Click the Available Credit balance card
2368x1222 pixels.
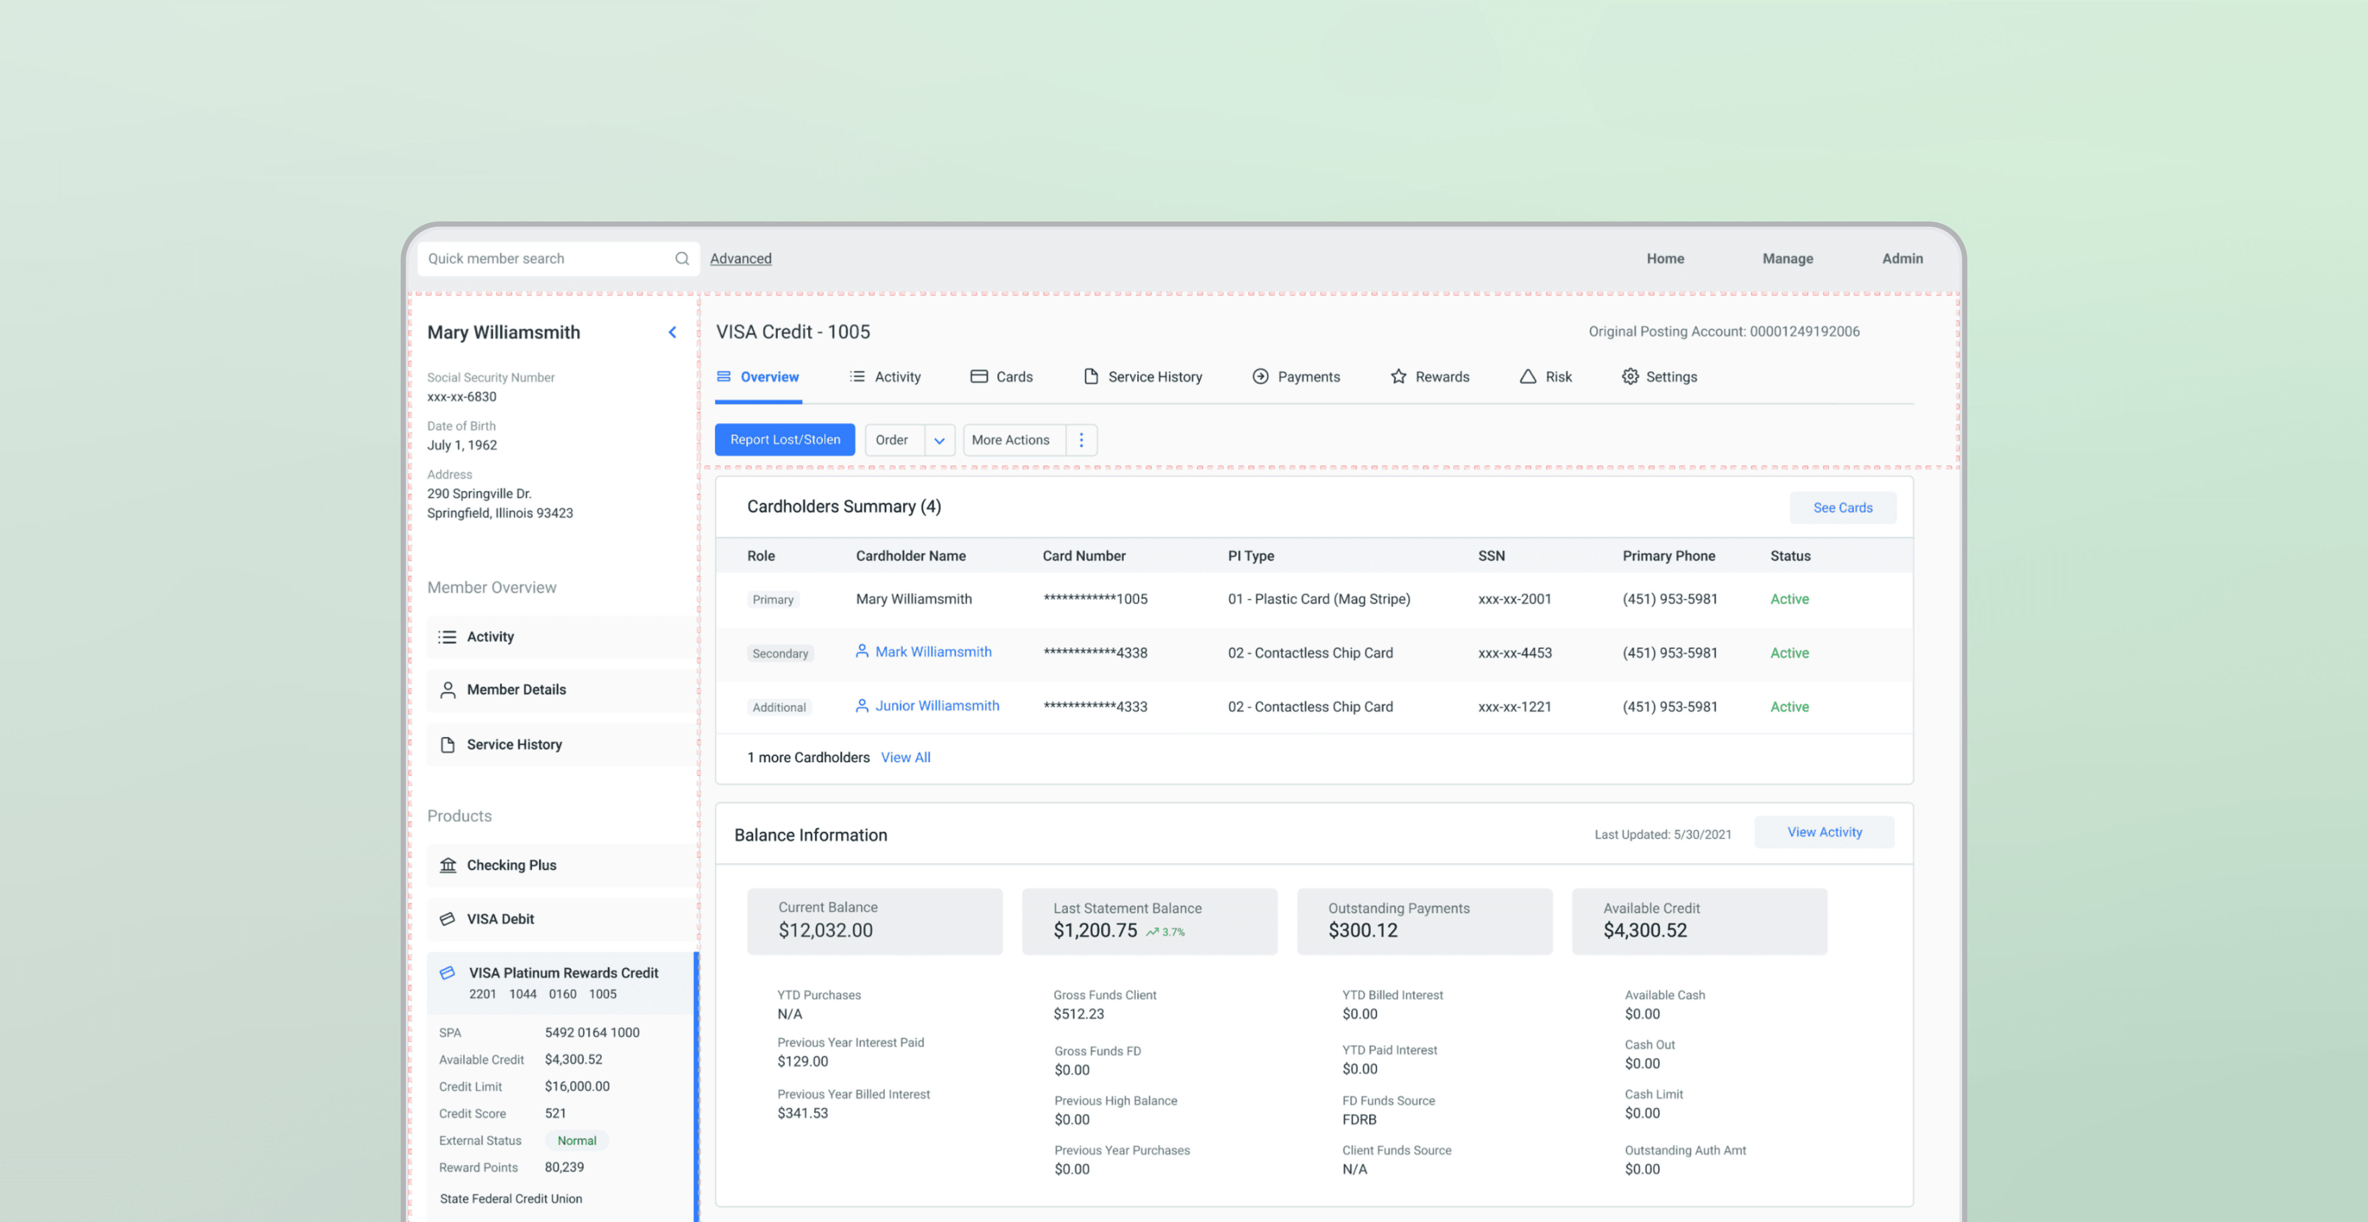(x=1699, y=922)
